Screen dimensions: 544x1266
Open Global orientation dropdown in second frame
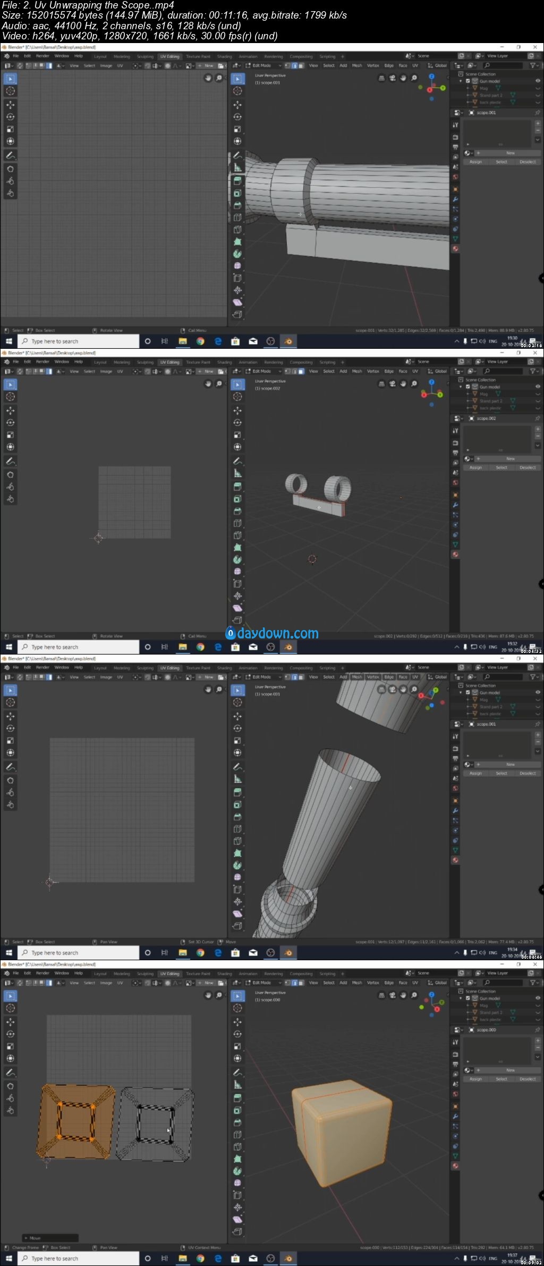[438, 371]
